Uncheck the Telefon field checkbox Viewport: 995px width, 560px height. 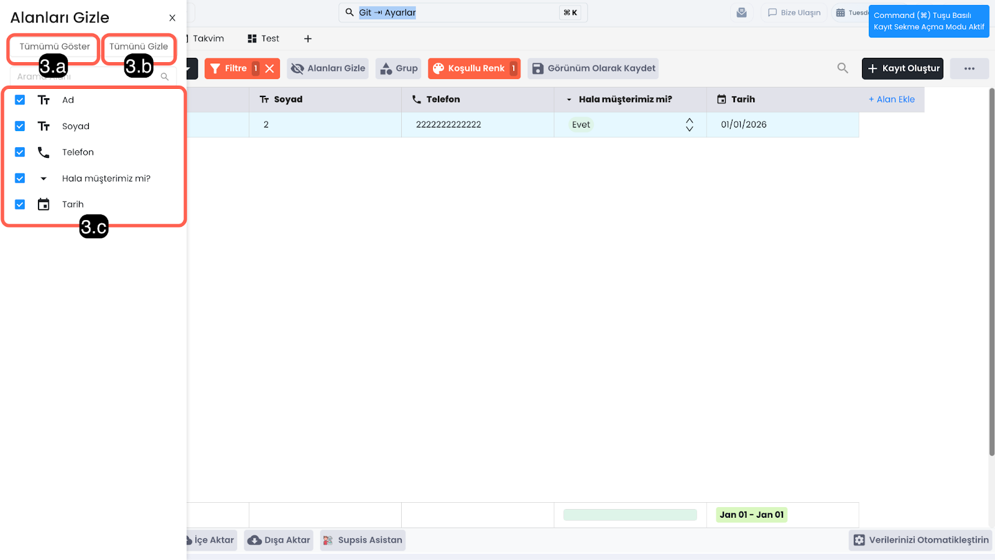[20, 152]
